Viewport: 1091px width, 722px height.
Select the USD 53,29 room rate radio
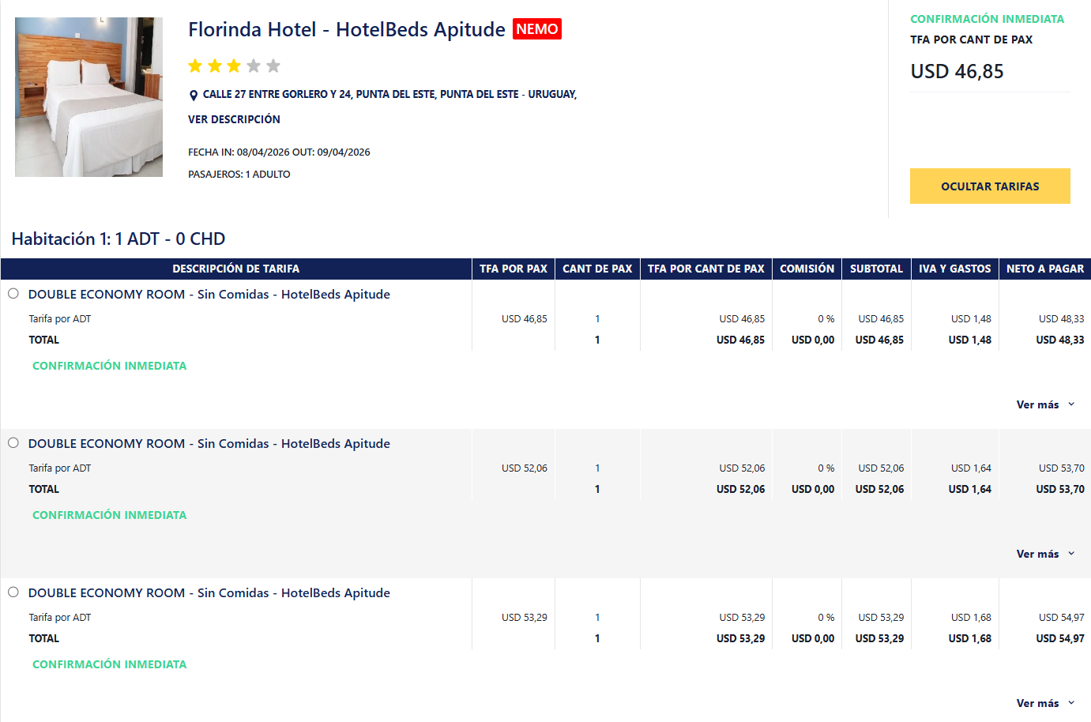(x=13, y=592)
